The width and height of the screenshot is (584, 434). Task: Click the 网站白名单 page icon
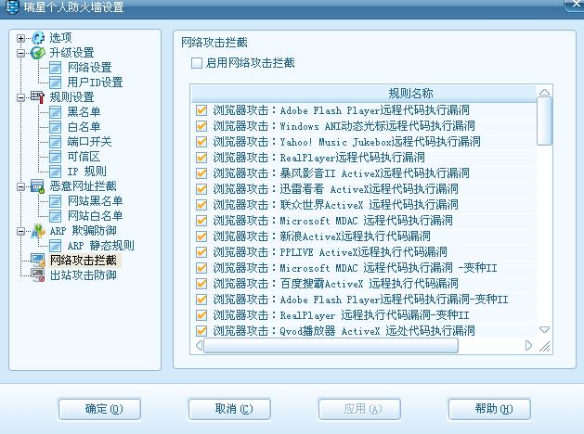coord(55,216)
